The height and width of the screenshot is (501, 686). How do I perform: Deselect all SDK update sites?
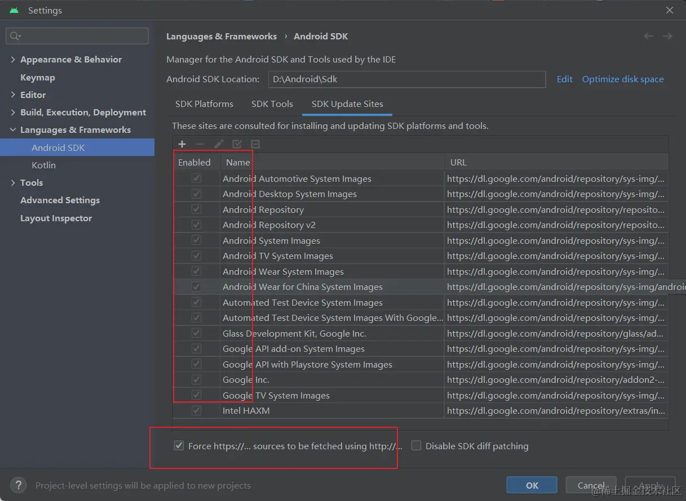(x=255, y=144)
